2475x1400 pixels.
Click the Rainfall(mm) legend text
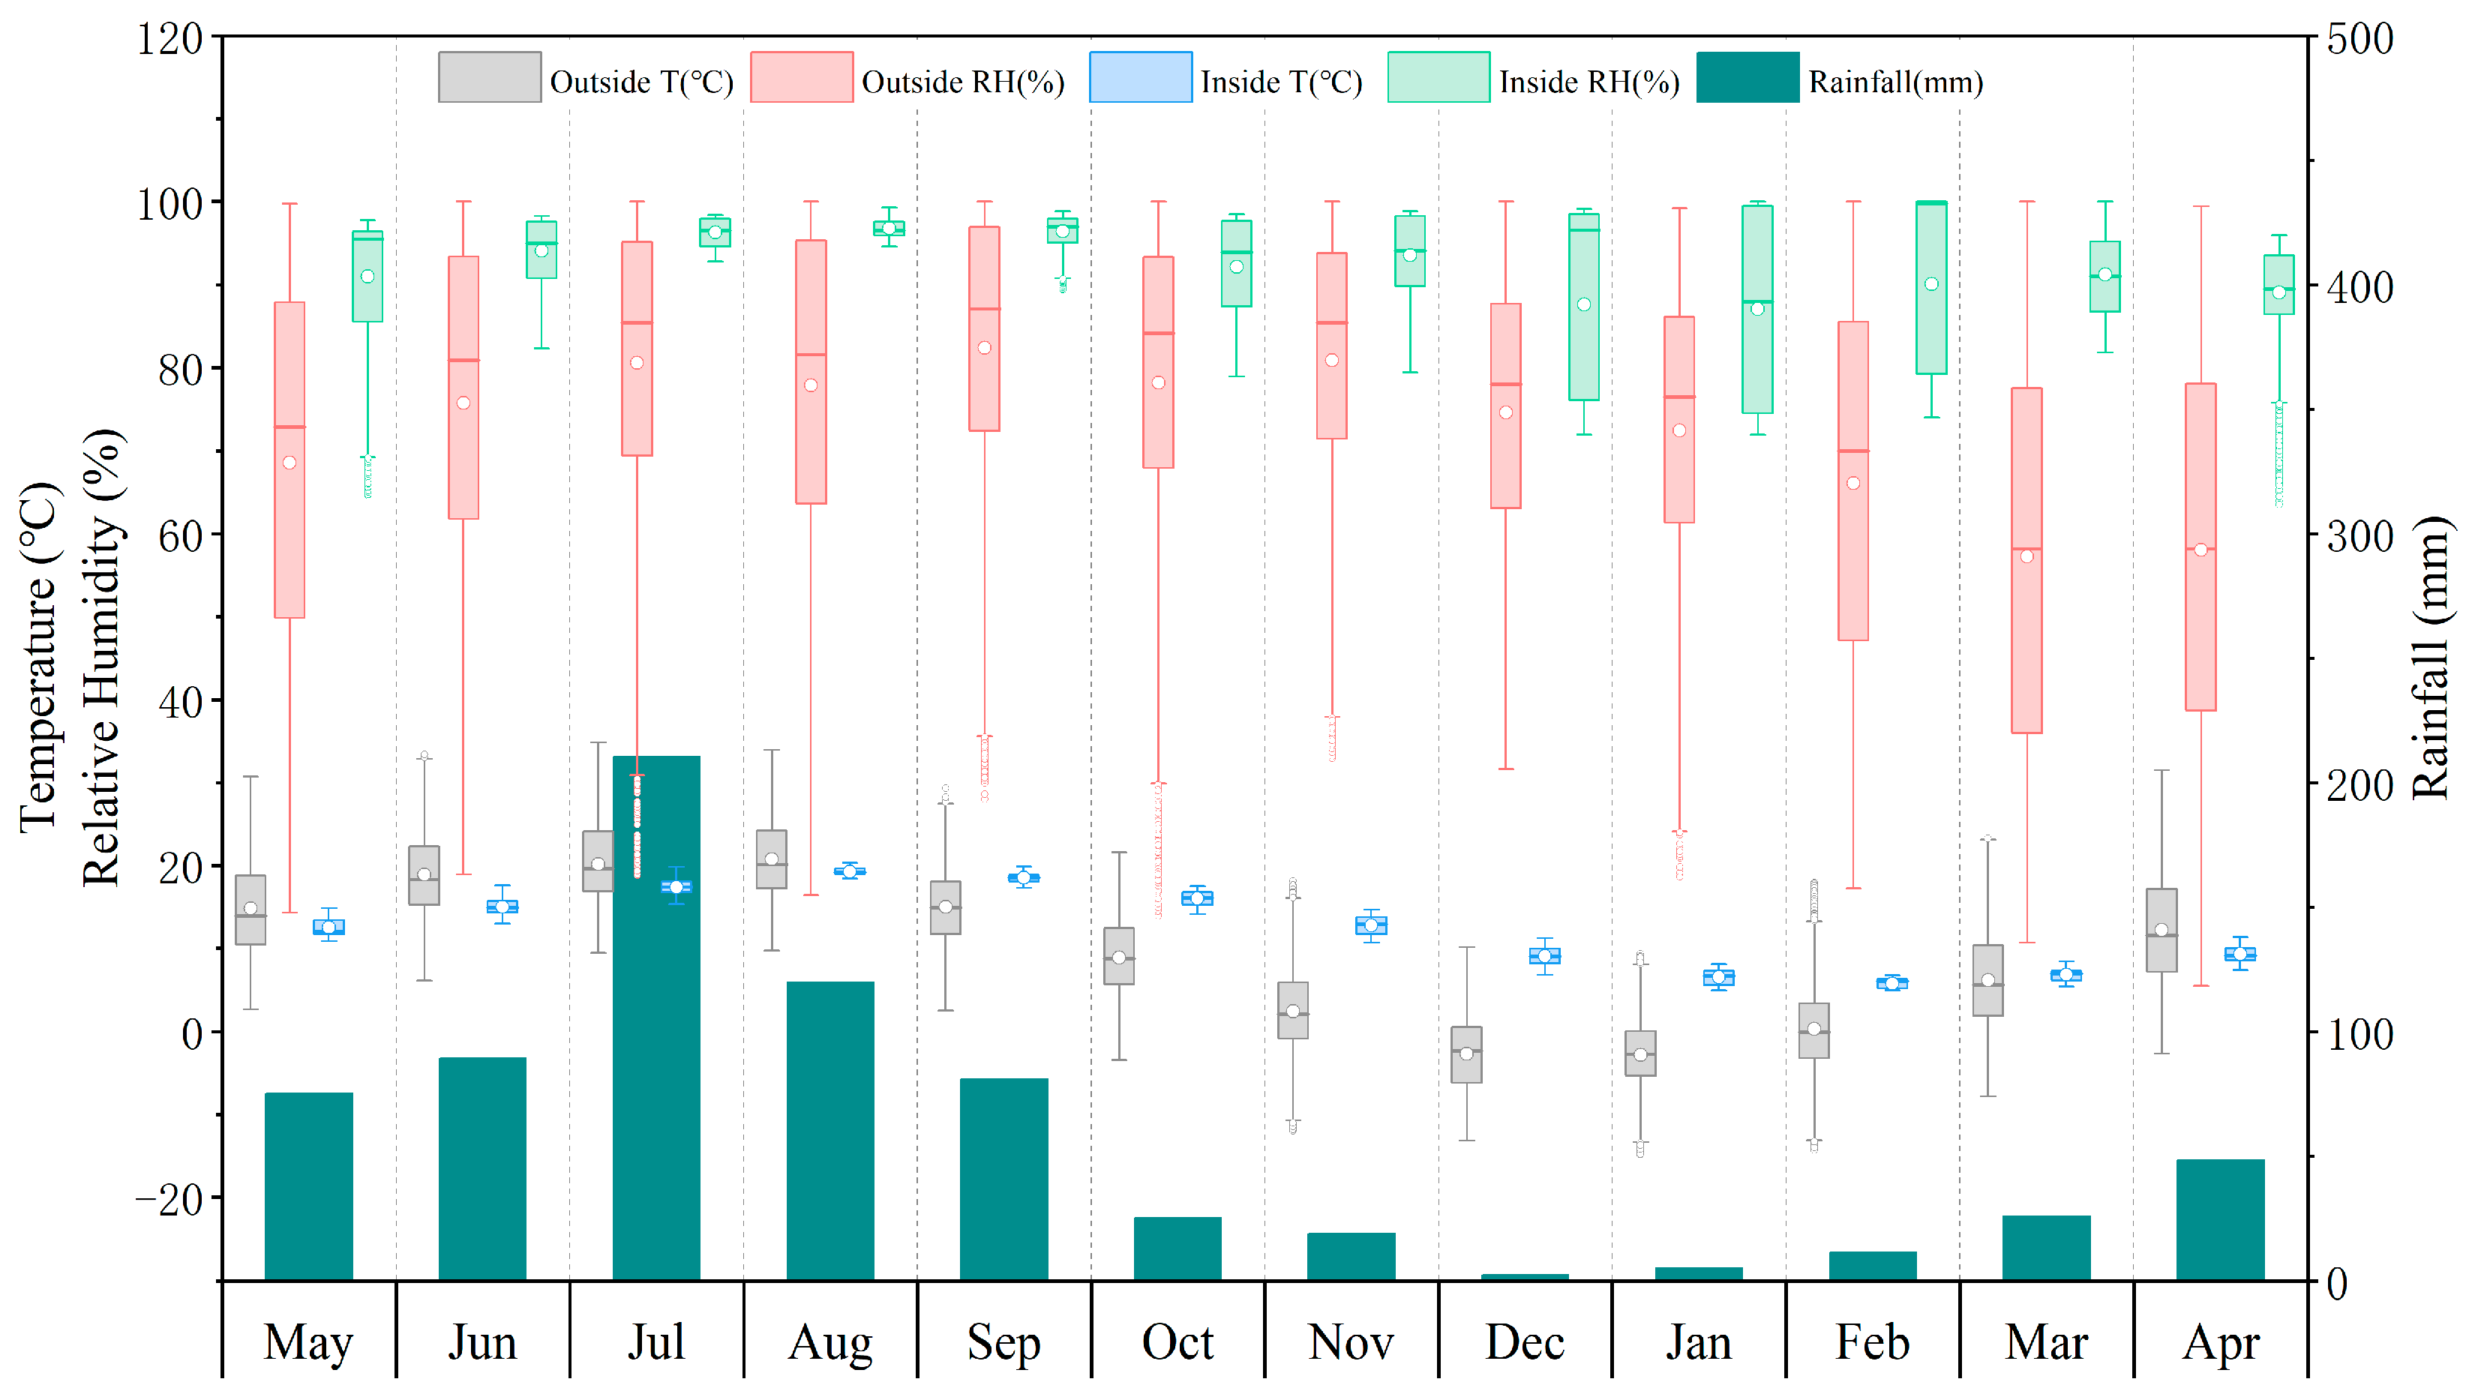1895,82
